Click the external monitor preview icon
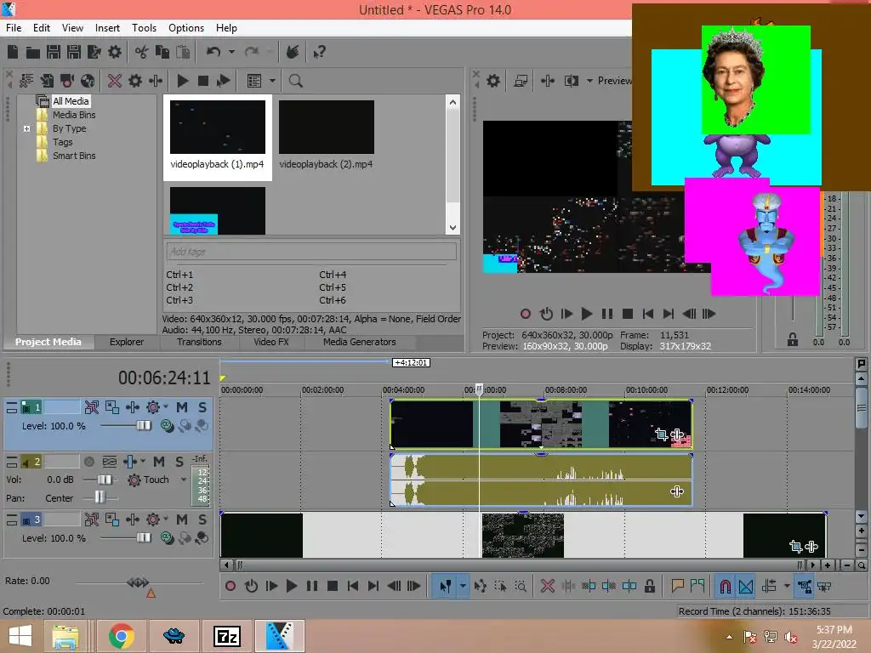This screenshot has height=653, width=871. (x=521, y=81)
